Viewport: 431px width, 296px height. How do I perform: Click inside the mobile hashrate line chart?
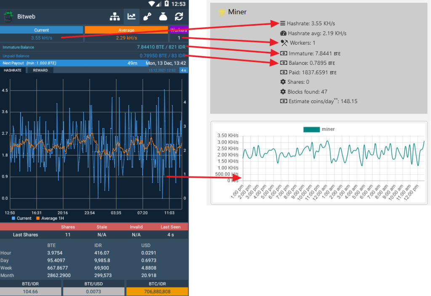[x=96, y=144]
